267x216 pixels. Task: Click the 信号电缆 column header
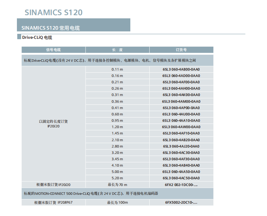tap(54, 50)
